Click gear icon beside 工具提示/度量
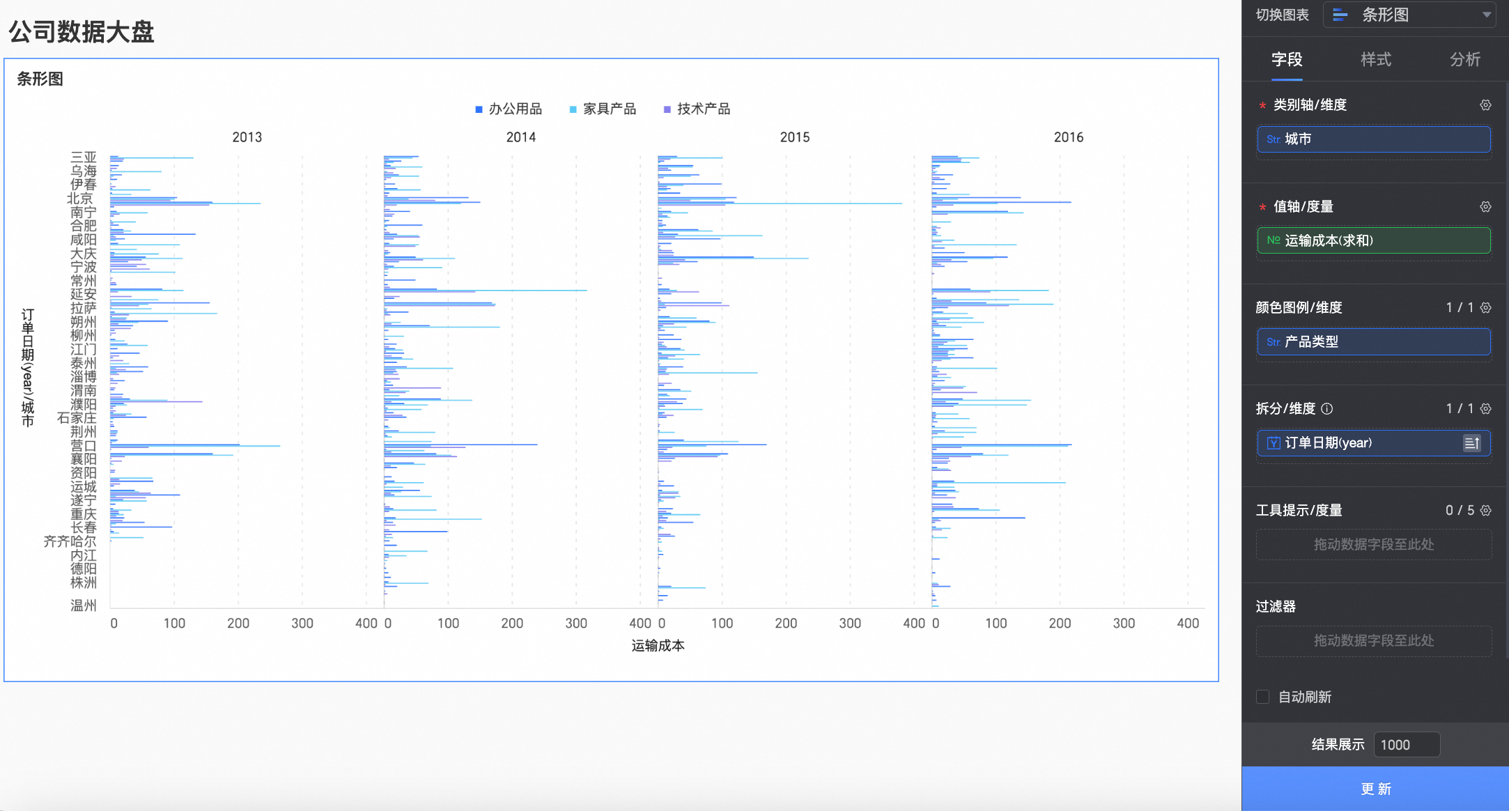 1485,511
